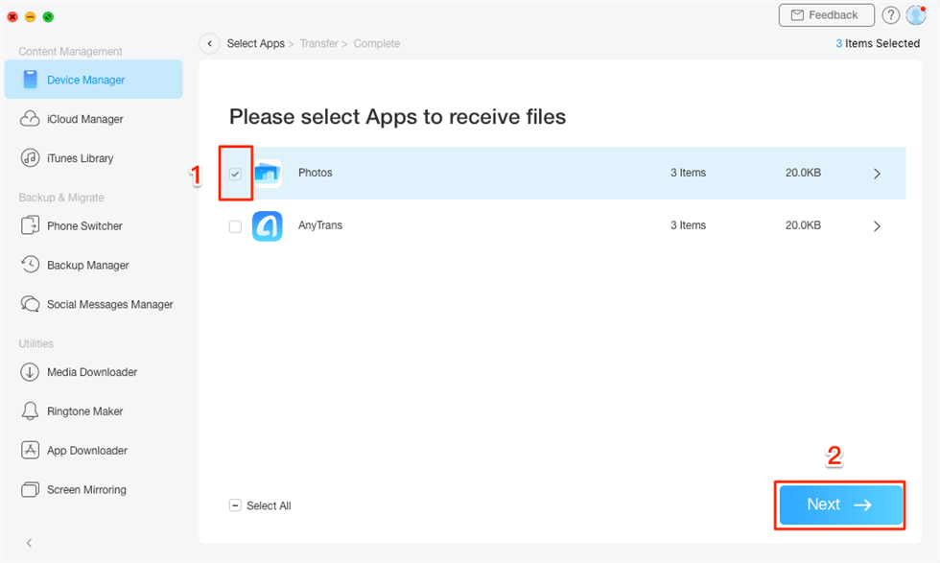Check the AnyTrans app checkbox
This screenshot has width=940, height=563.
235,226
